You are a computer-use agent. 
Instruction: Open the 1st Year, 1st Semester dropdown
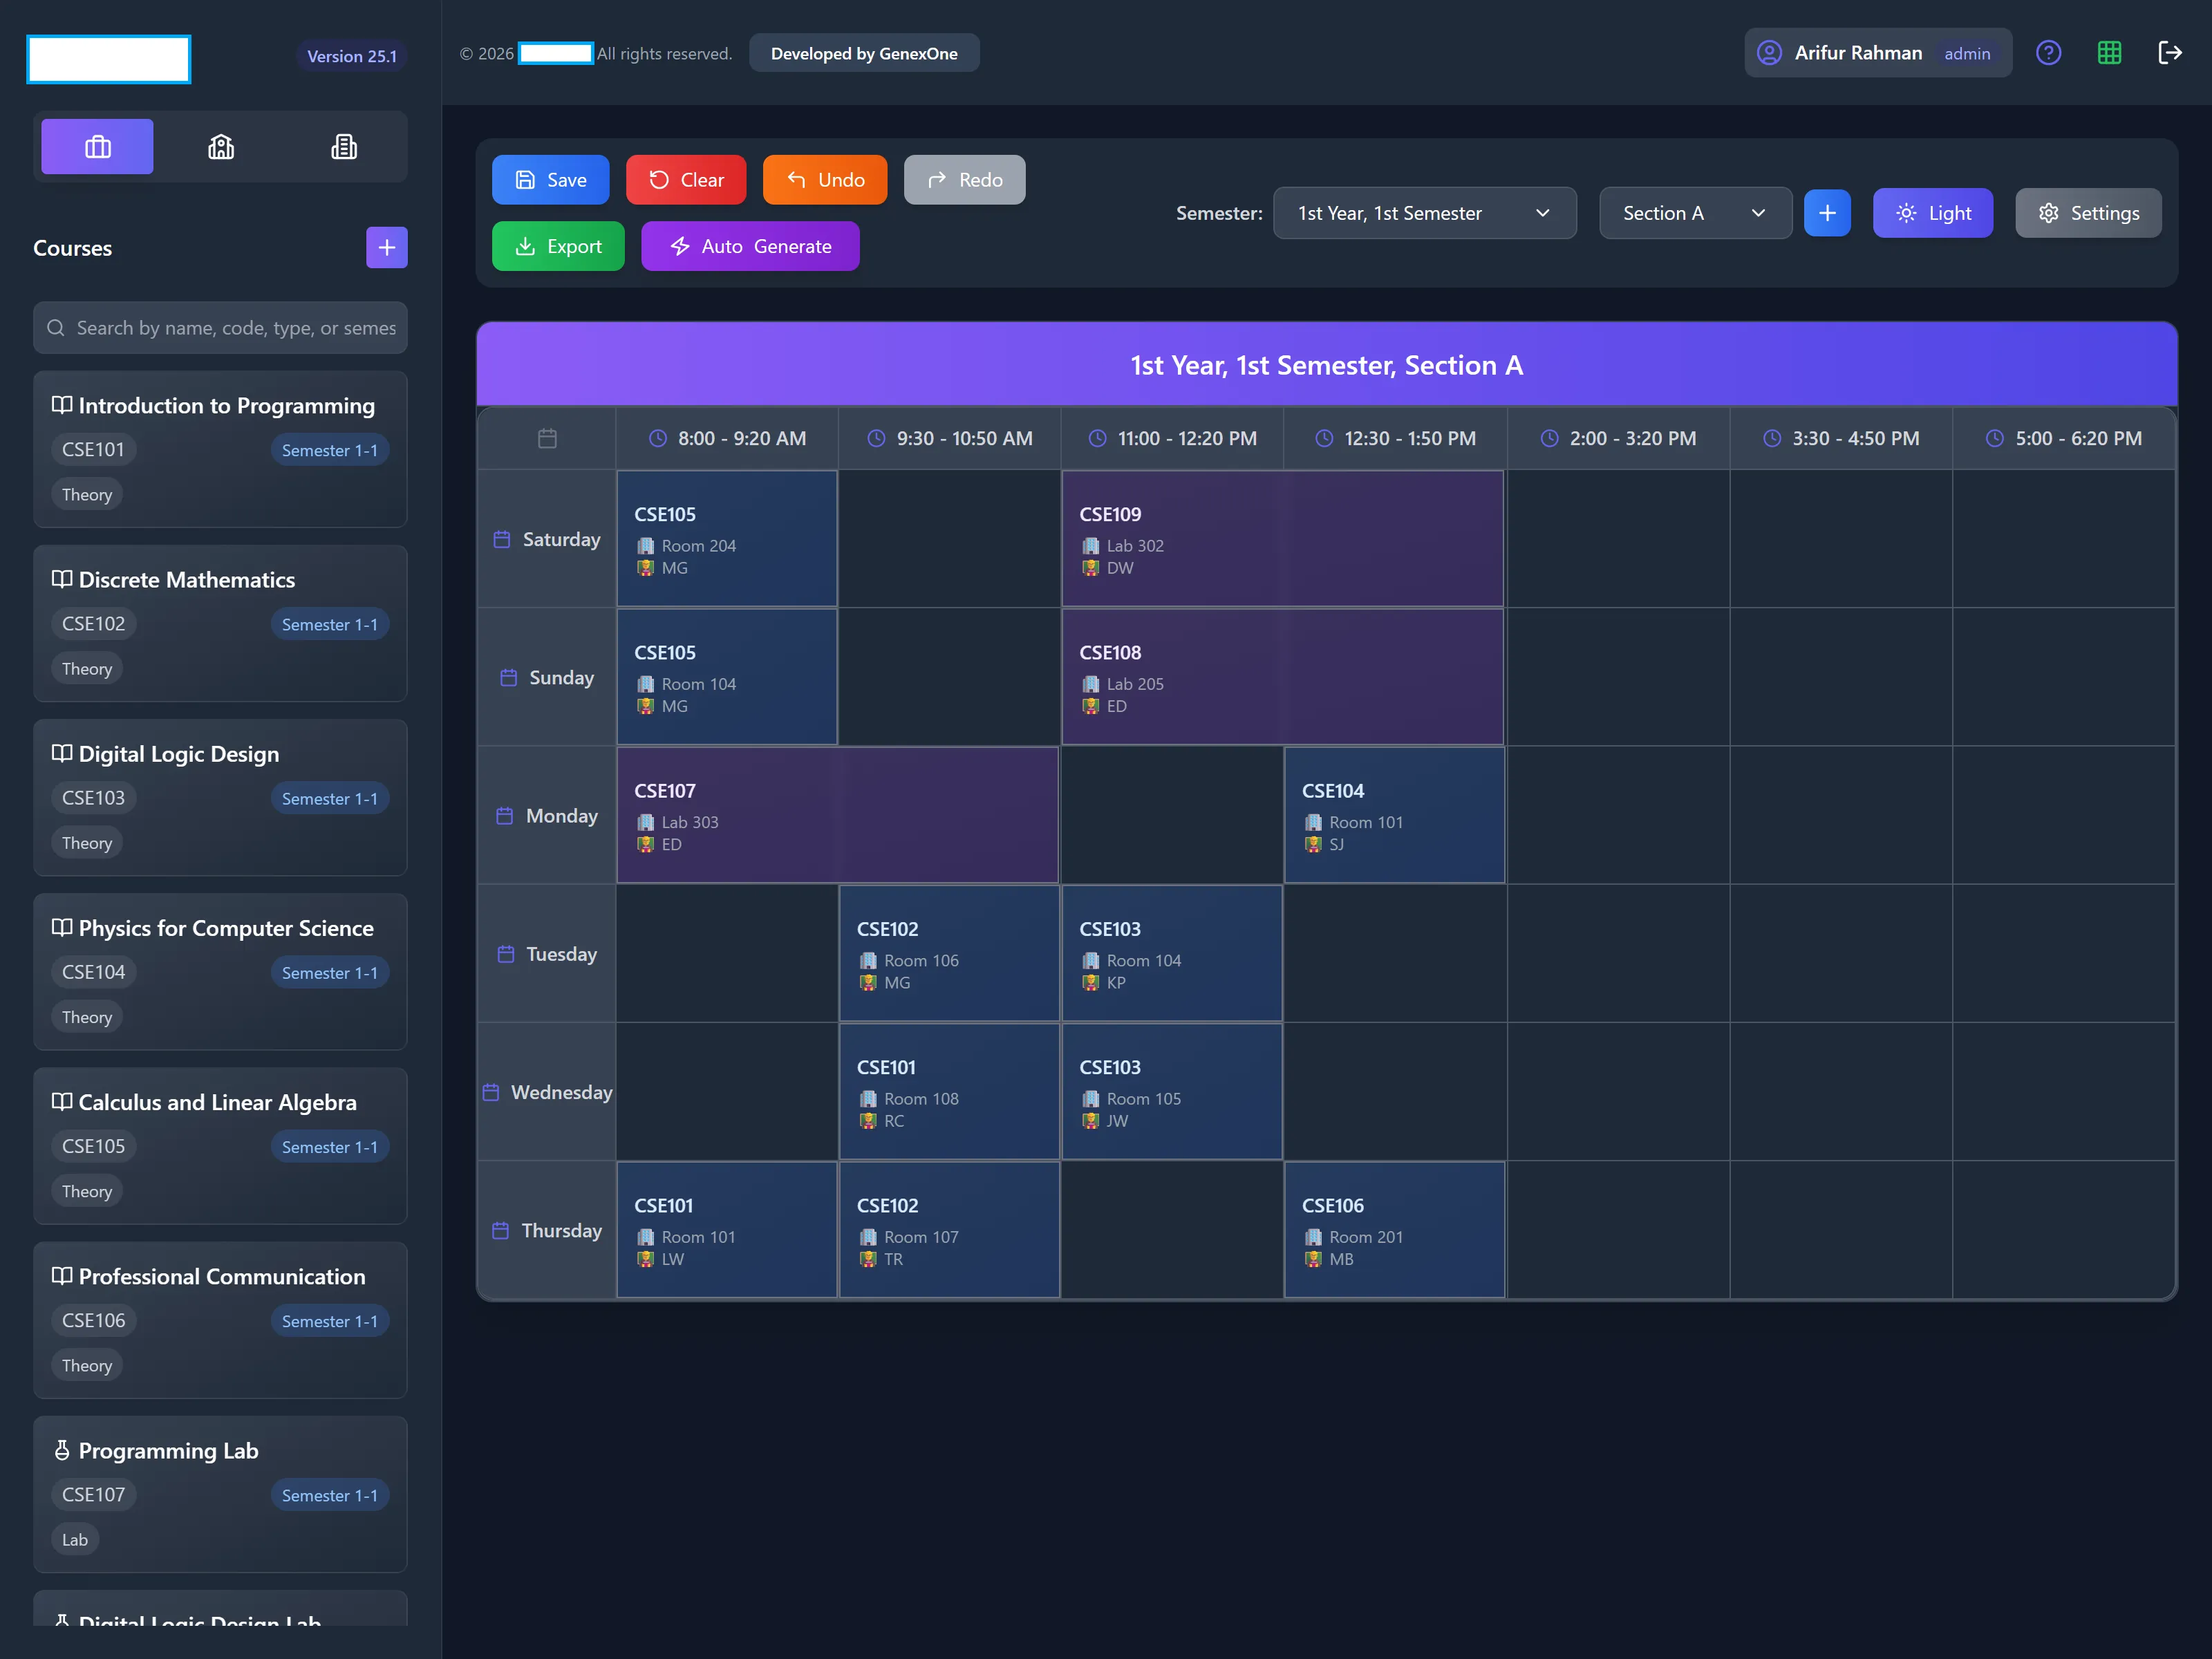coord(1424,212)
